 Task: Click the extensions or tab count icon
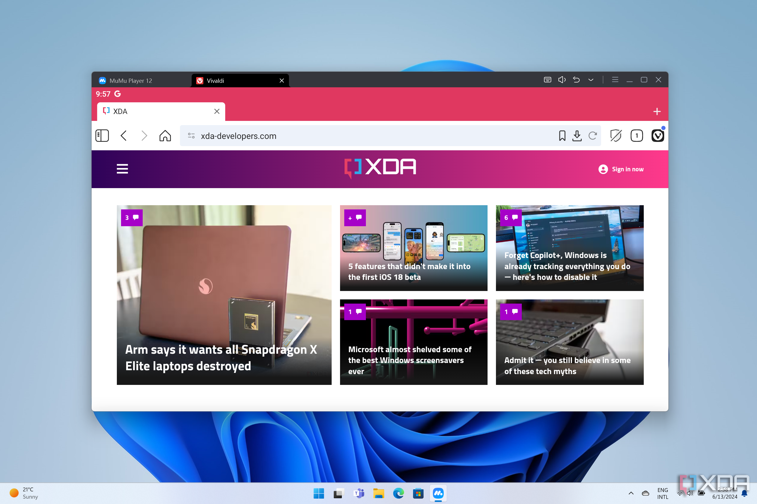click(637, 136)
